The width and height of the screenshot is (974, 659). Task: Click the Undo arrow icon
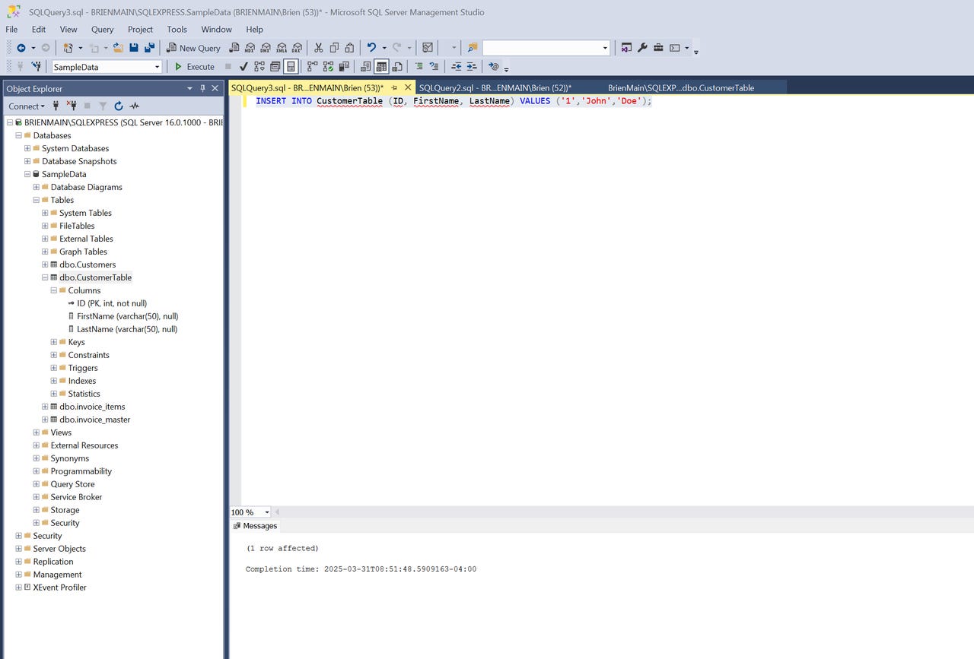[371, 48]
